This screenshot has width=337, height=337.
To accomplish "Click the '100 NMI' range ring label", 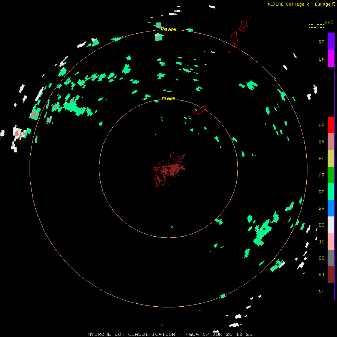I will click(x=168, y=30).
